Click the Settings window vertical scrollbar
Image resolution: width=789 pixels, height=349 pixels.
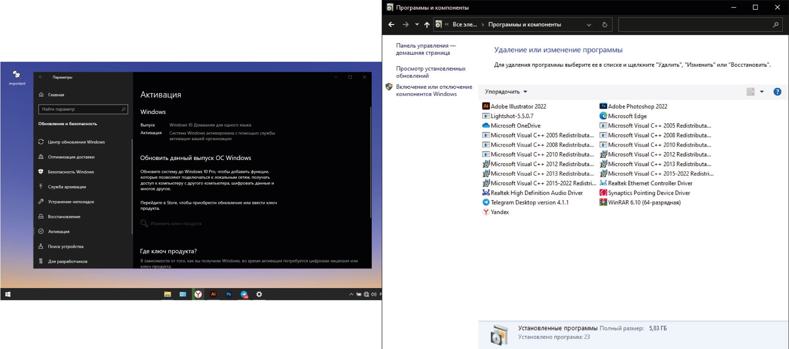click(370, 162)
